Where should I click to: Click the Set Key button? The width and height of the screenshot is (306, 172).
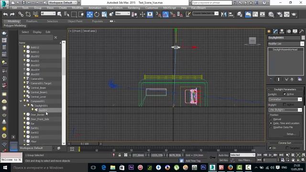click(223, 160)
